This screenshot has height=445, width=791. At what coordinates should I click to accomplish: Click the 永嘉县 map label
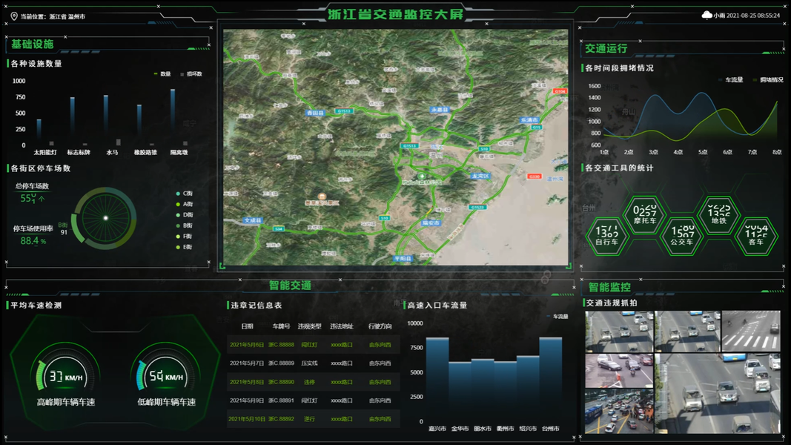point(440,110)
